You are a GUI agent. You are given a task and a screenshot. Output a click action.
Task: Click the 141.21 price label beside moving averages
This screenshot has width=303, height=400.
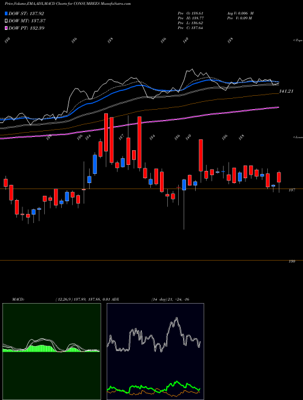pyautogui.click(x=287, y=91)
